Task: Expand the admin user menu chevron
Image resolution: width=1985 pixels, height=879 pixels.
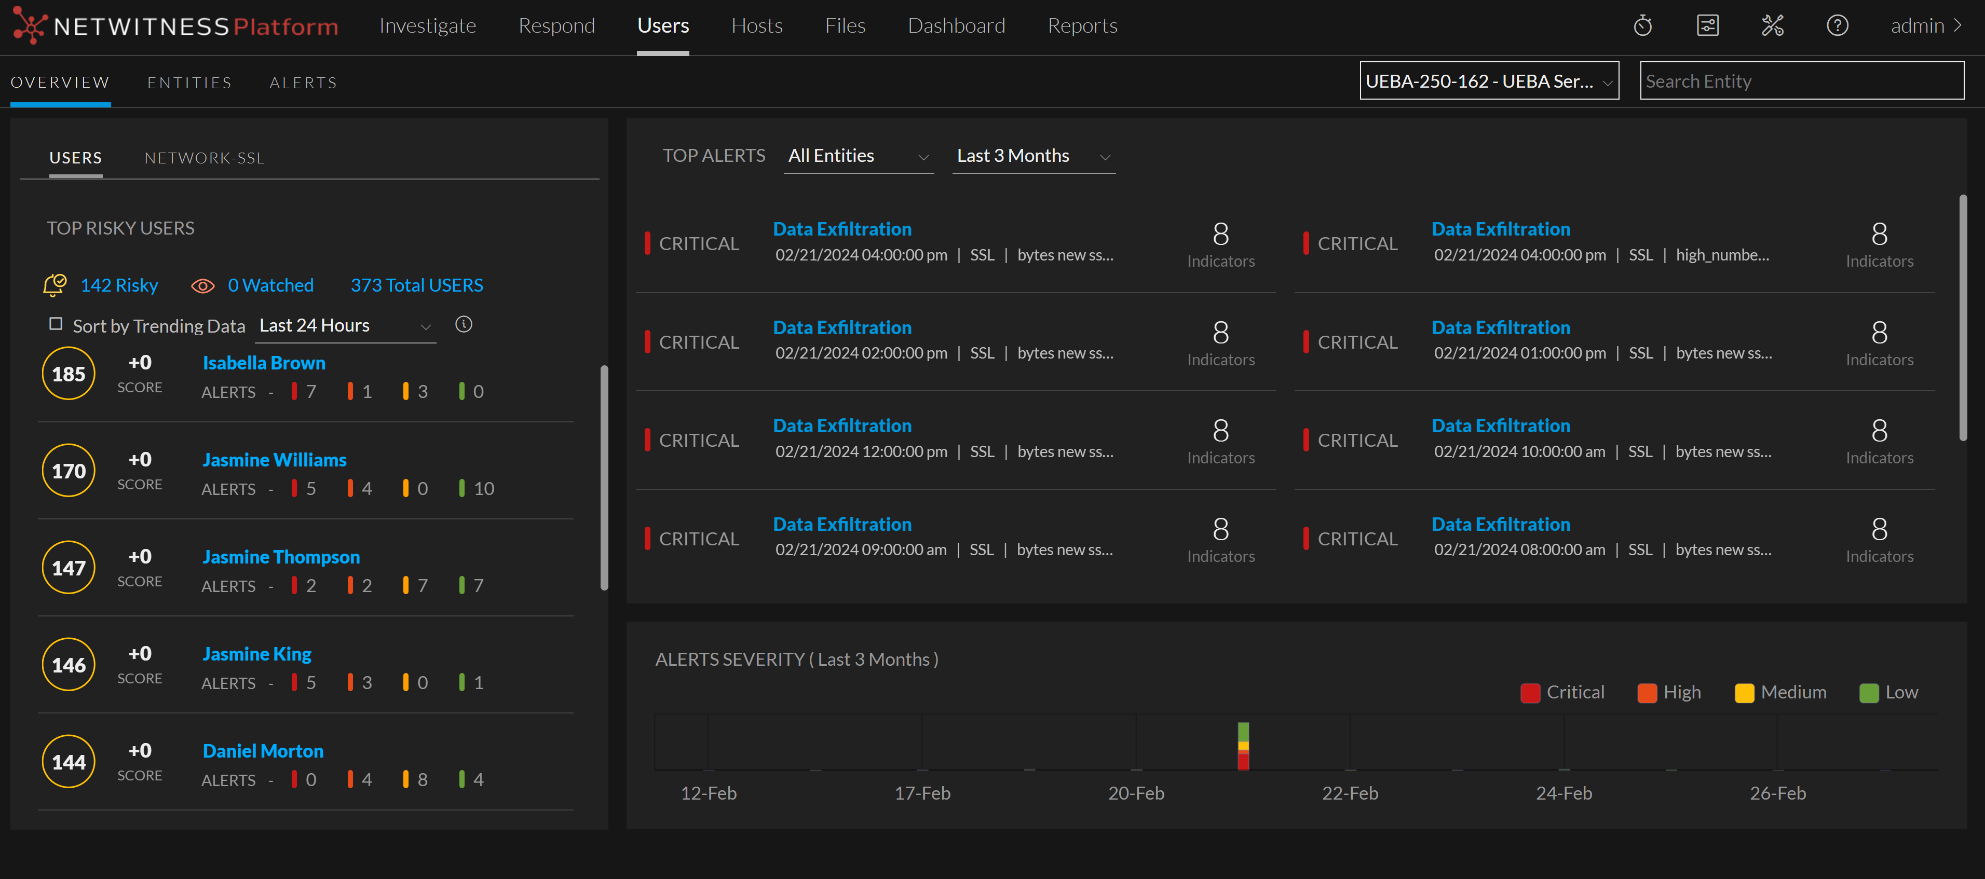Action: [1958, 25]
